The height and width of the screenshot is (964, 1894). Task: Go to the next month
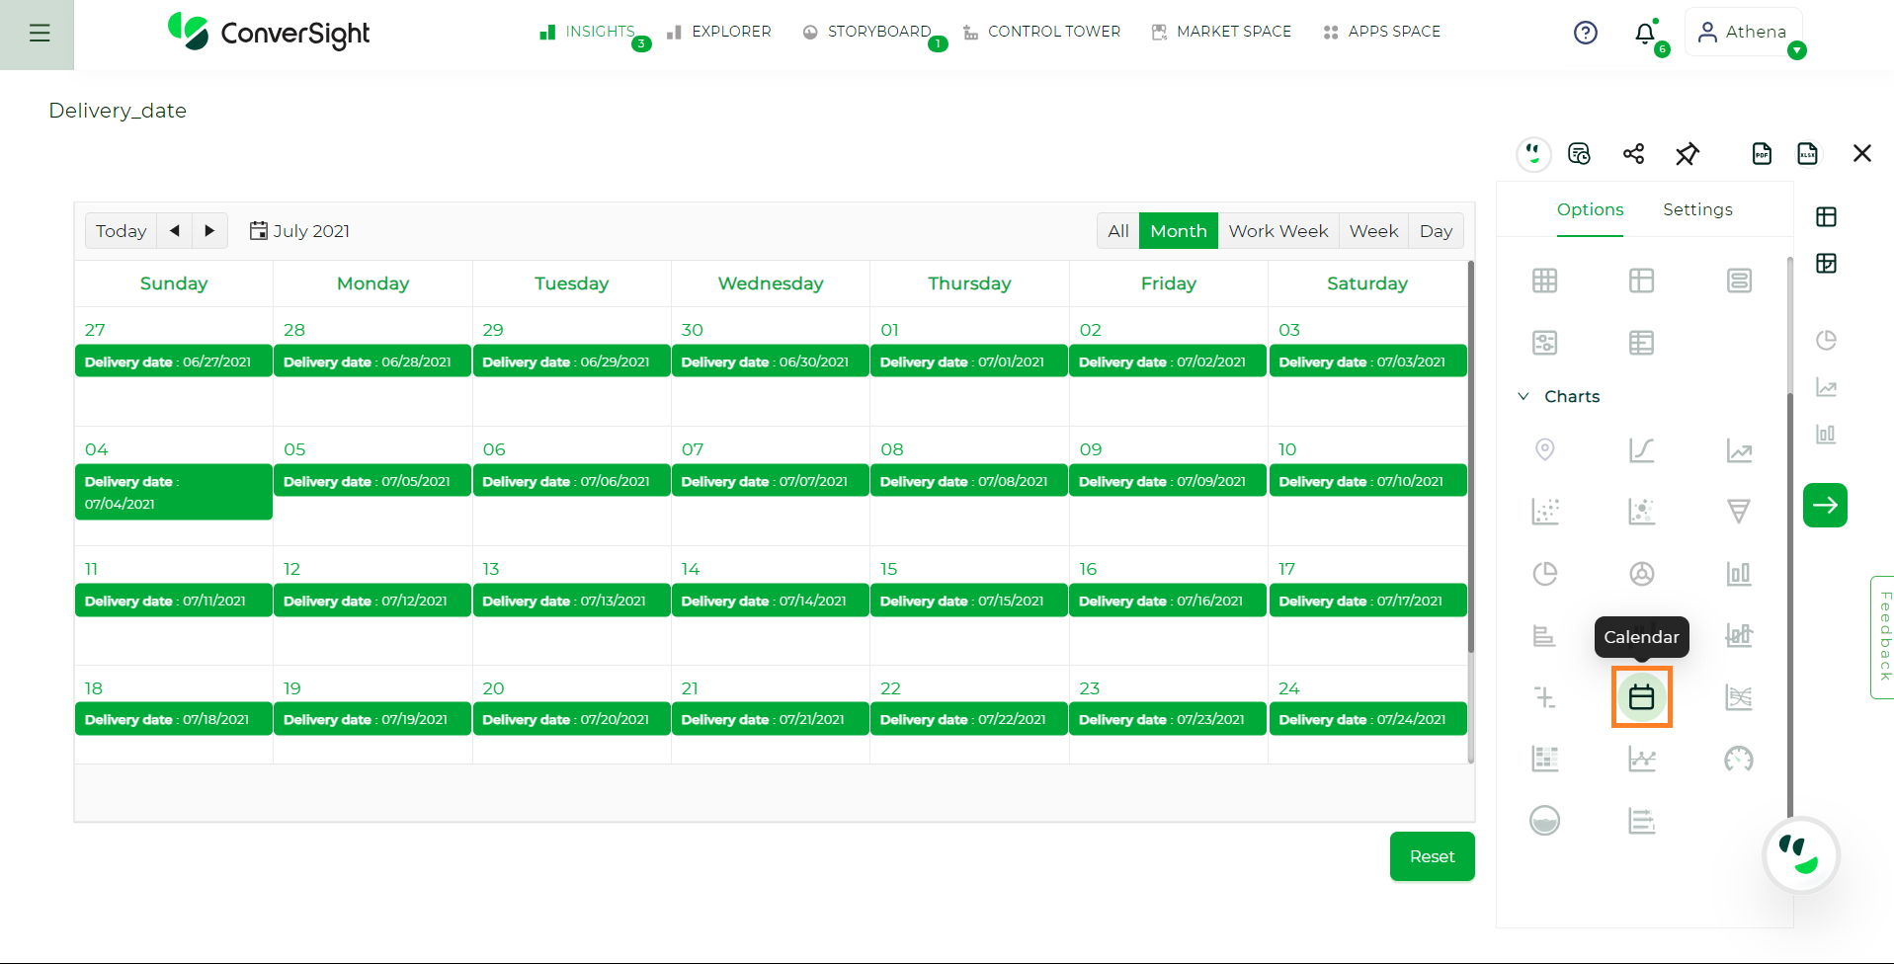(209, 231)
